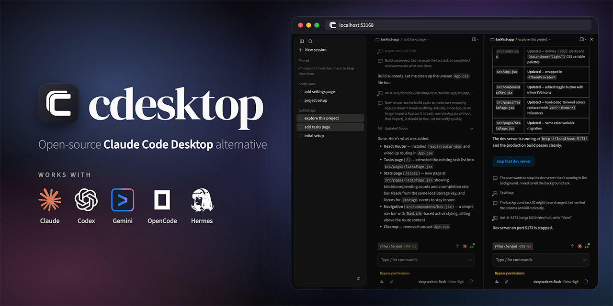Click the Updated Todos checklist icon
The image size is (613, 306).
coord(380,128)
